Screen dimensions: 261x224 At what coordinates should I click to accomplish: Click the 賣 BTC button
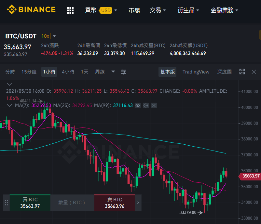coord(115,203)
